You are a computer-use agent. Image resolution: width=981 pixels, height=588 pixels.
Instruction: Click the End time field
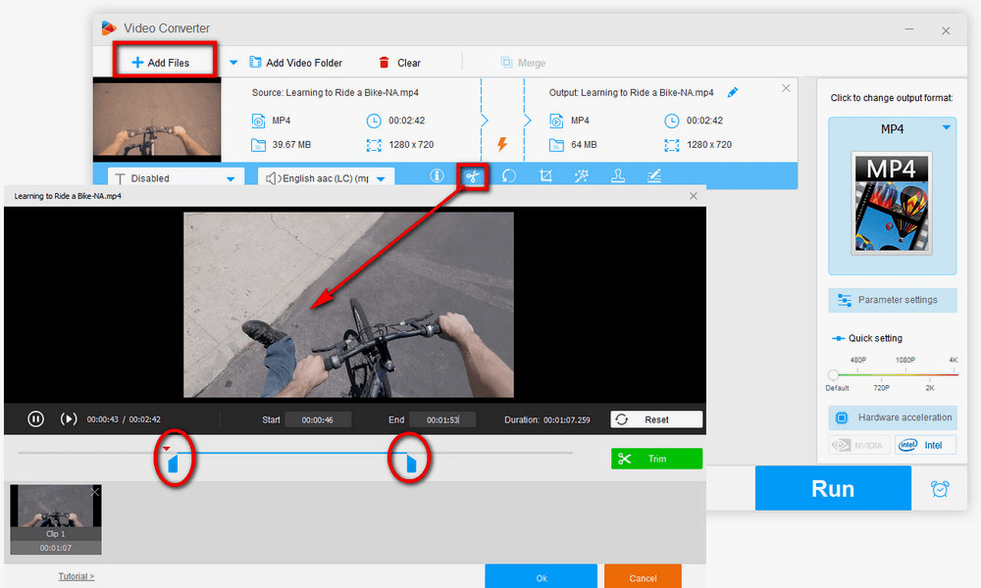click(442, 419)
